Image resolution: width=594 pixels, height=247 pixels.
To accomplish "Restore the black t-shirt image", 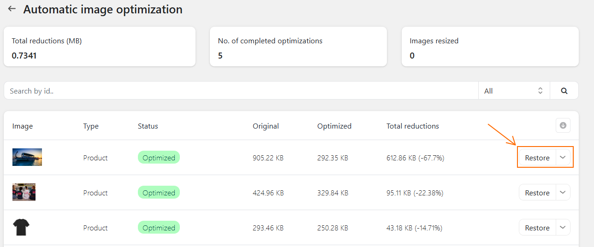I will click(x=537, y=228).
